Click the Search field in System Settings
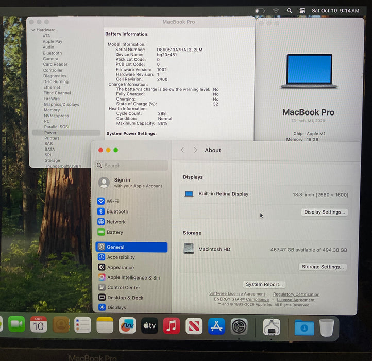Viewport: 372px width, 361px height. pyautogui.click(x=132, y=166)
